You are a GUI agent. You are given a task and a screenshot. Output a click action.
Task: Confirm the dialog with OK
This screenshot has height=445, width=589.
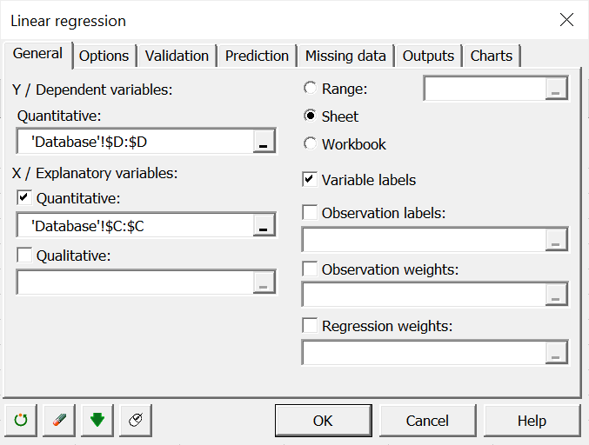click(x=323, y=421)
